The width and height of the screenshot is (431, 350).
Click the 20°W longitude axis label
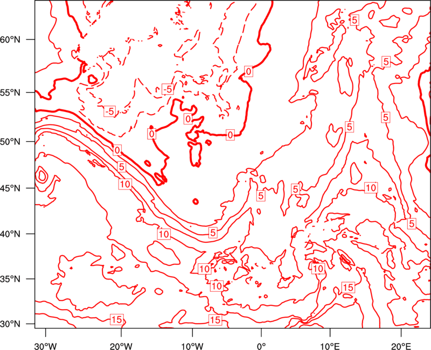click(x=121, y=346)
